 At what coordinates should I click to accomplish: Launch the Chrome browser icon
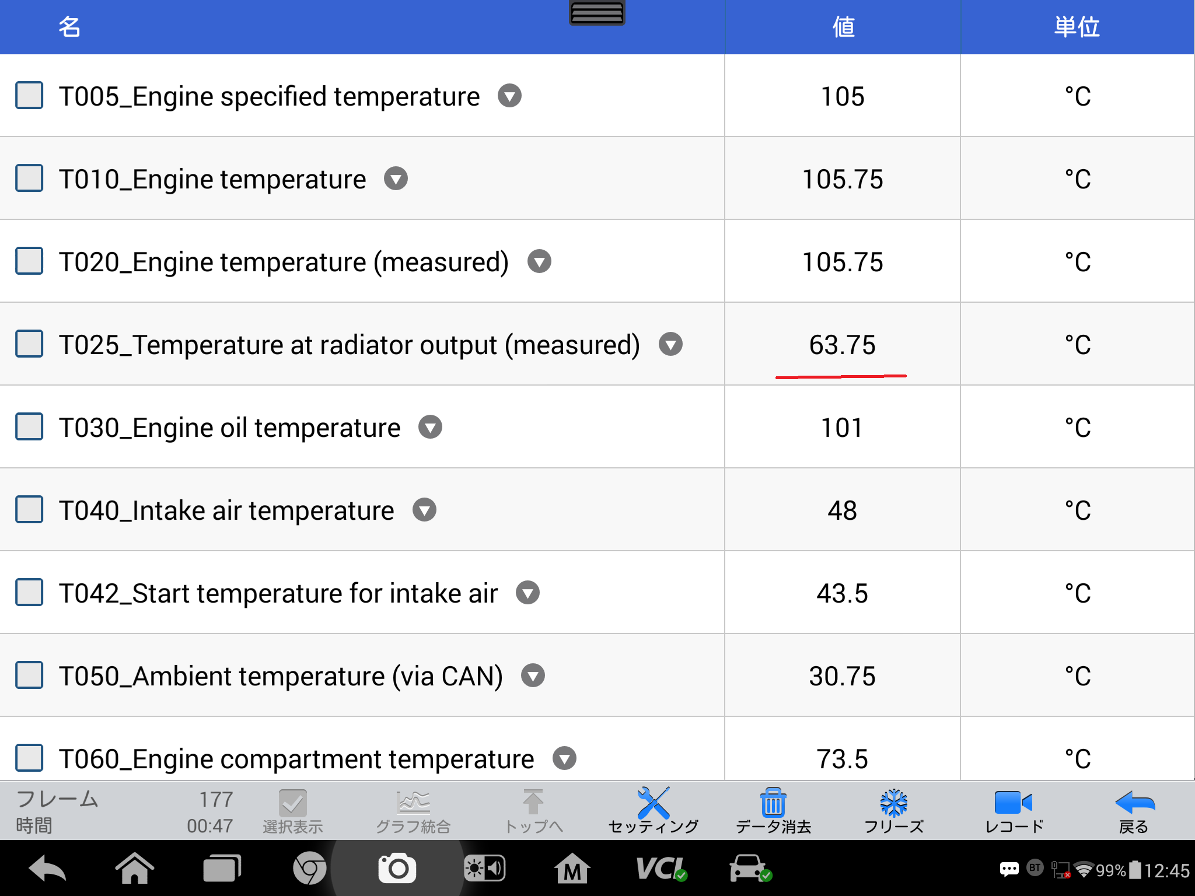pyautogui.click(x=309, y=869)
